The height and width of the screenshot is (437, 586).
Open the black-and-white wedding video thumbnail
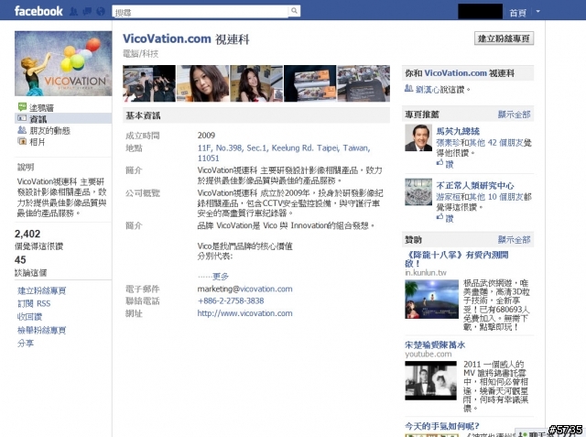coord(430,380)
